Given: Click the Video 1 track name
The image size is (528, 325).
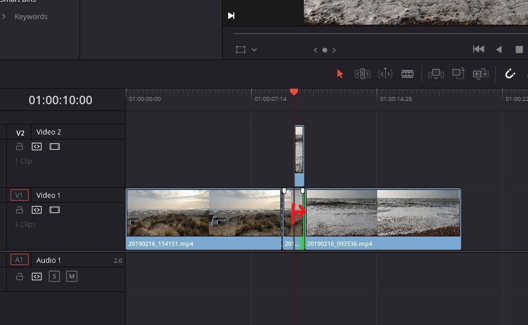Looking at the screenshot, I should (x=48, y=196).
